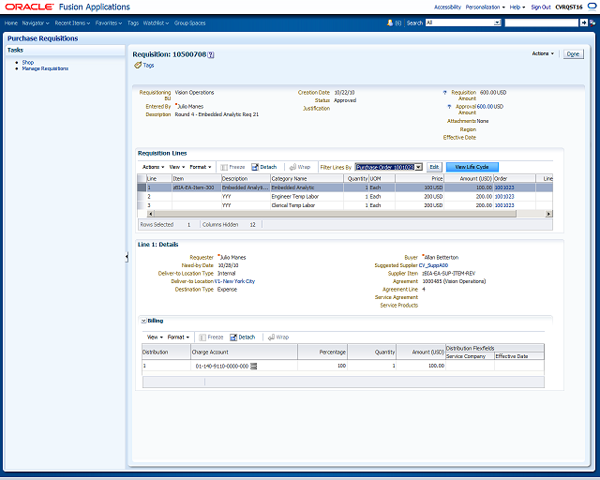
Task: Open order 1001023 link on line 3
Action: (x=504, y=205)
